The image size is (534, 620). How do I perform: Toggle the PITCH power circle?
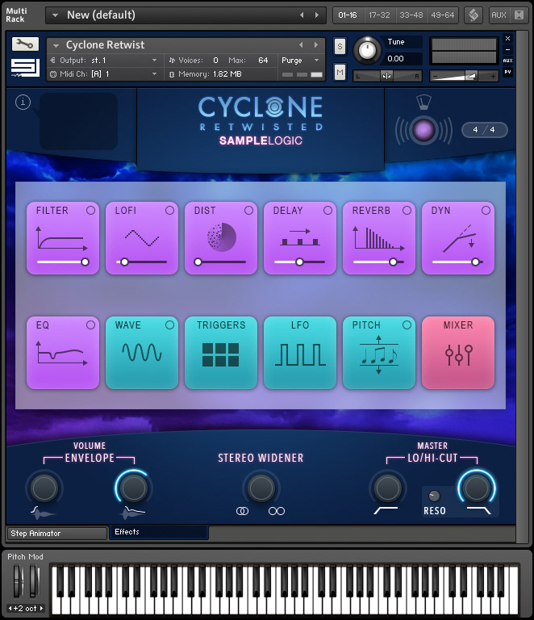407,325
